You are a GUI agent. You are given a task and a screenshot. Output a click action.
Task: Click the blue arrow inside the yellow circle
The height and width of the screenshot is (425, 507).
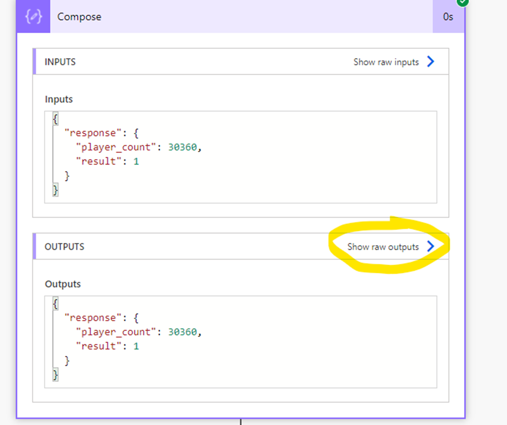pyautogui.click(x=430, y=246)
